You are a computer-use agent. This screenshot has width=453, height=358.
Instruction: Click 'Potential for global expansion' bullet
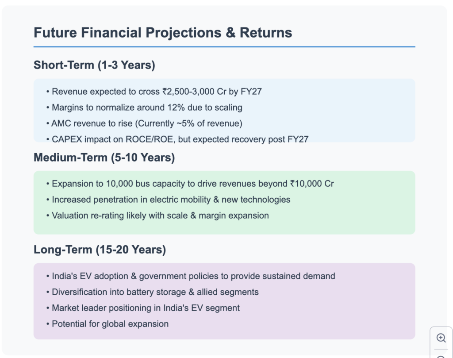107,323
